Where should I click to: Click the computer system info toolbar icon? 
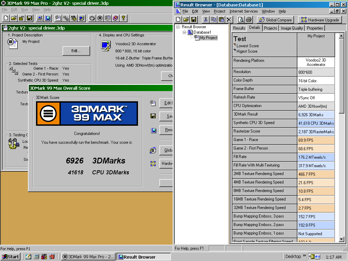coord(40,18)
